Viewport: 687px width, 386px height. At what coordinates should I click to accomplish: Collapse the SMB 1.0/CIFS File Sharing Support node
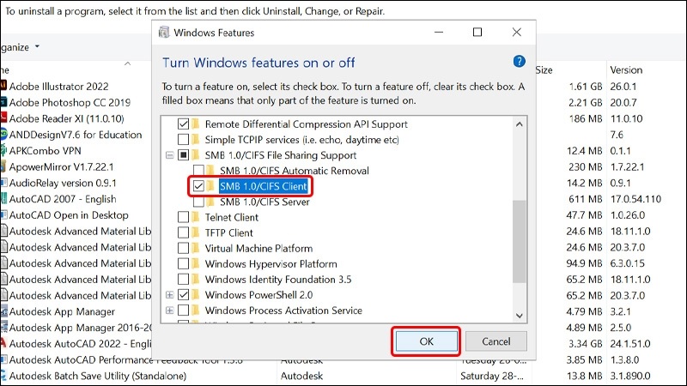169,155
